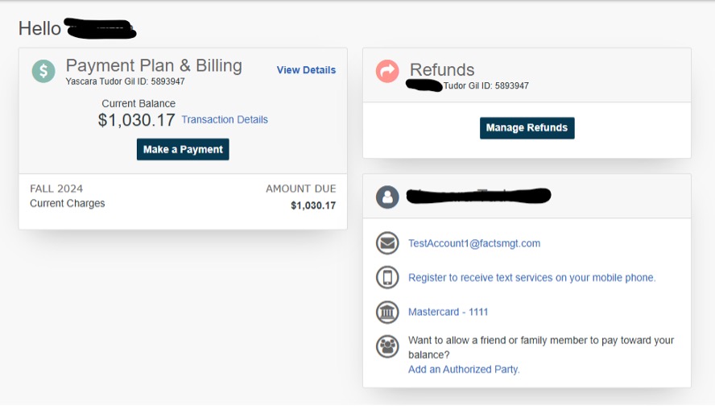
Task: Click the large Current Balance amount
Action: [x=136, y=120]
